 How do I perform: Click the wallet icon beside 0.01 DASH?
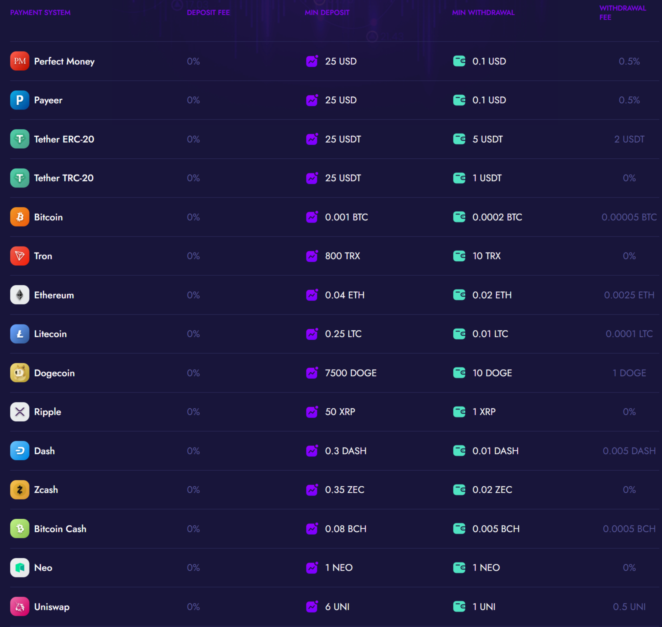click(x=459, y=451)
